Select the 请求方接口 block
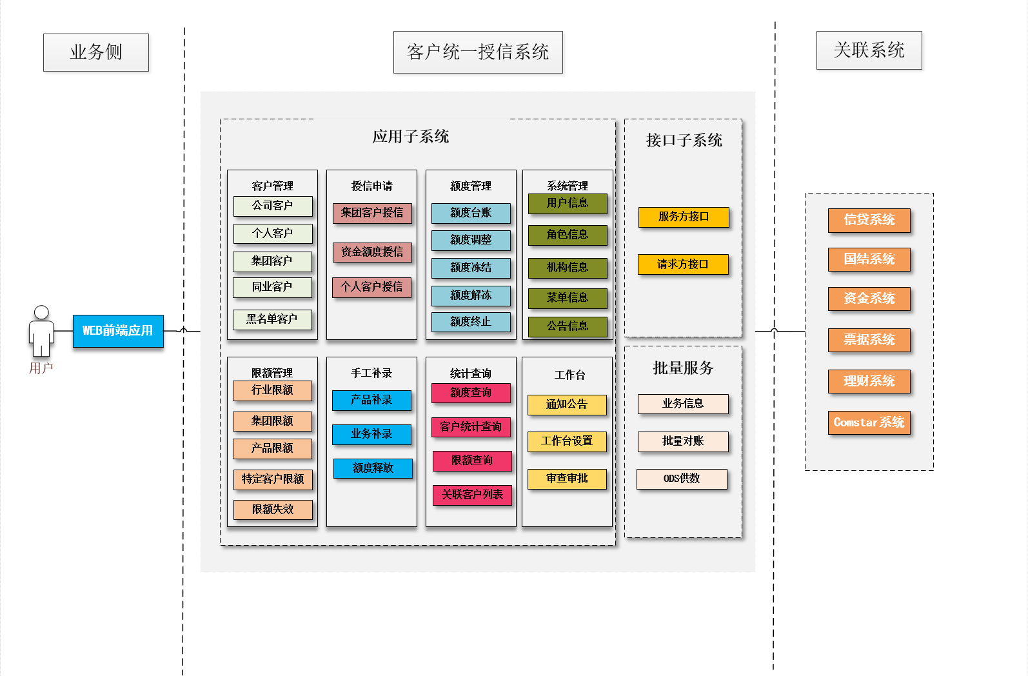This screenshot has height=676, width=1028. coord(683,264)
